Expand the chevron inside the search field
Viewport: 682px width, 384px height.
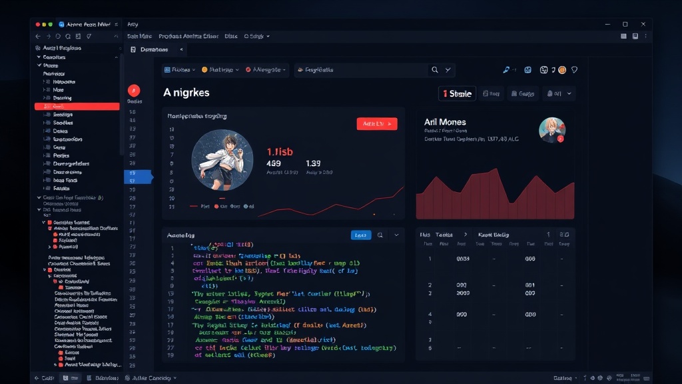pyautogui.click(x=448, y=69)
